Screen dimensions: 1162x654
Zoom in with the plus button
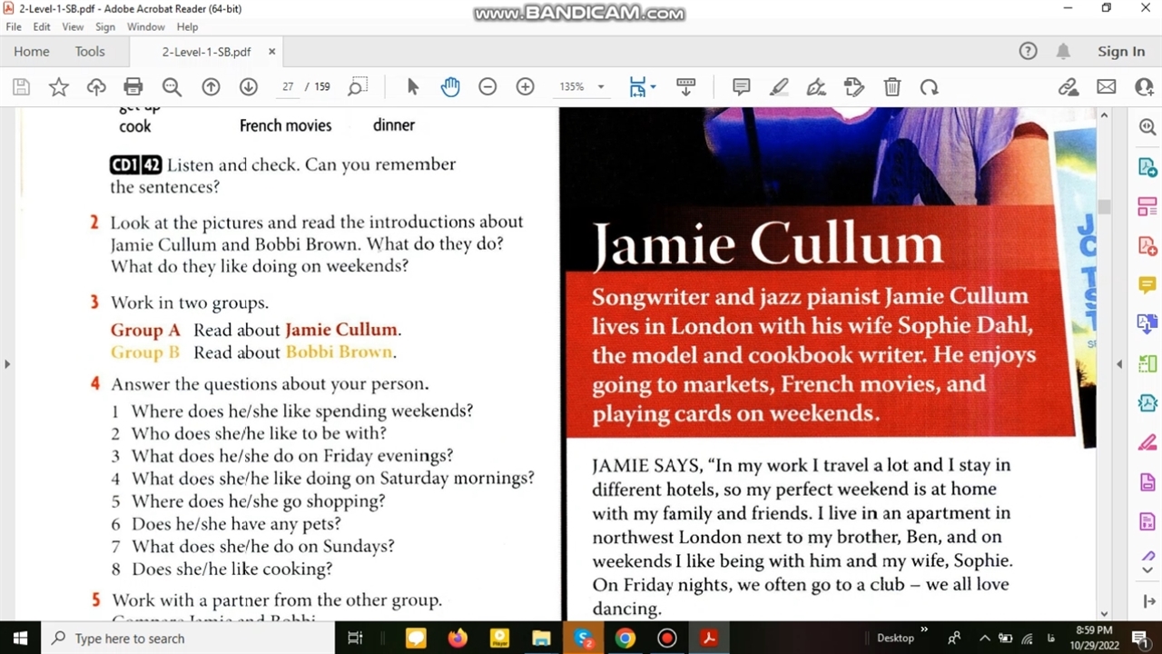pos(525,87)
